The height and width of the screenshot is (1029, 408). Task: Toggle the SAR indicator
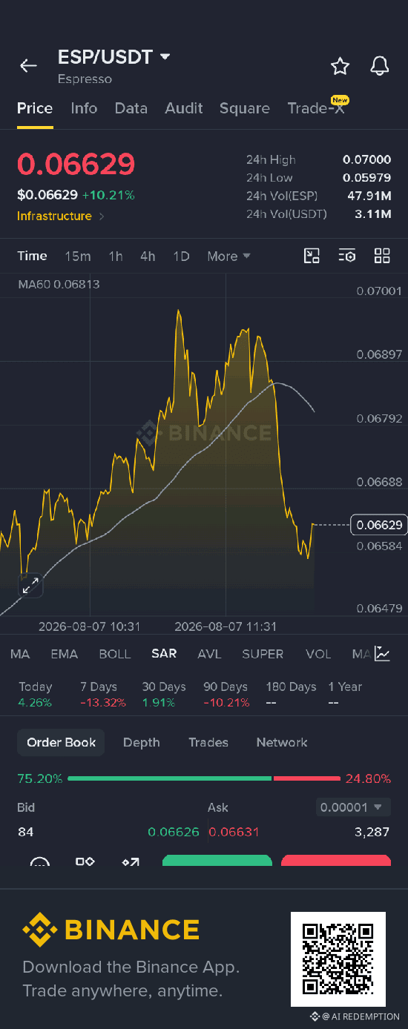(164, 654)
